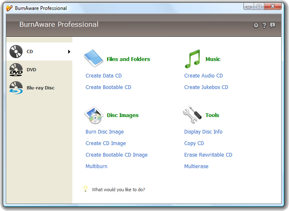Start Create Audio CD
The width and height of the screenshot is (289, 211).
203,76
